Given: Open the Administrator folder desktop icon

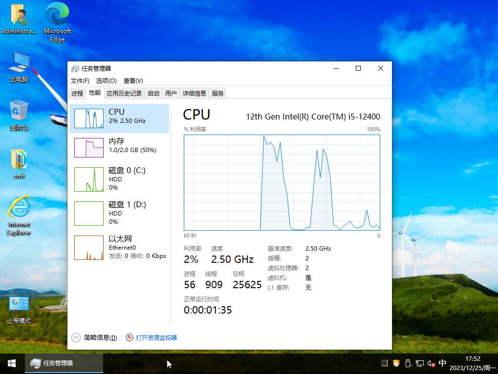Looking at the screenshot, I should click(19, 18).
